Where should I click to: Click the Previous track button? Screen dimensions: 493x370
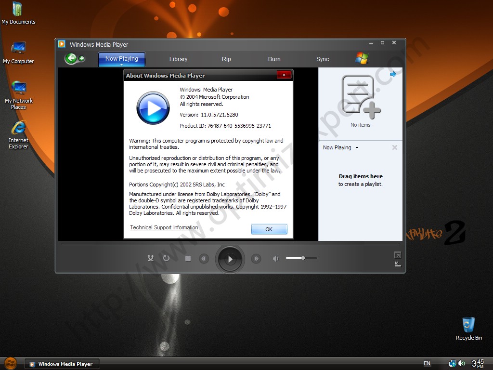click(x=204, y=259)
